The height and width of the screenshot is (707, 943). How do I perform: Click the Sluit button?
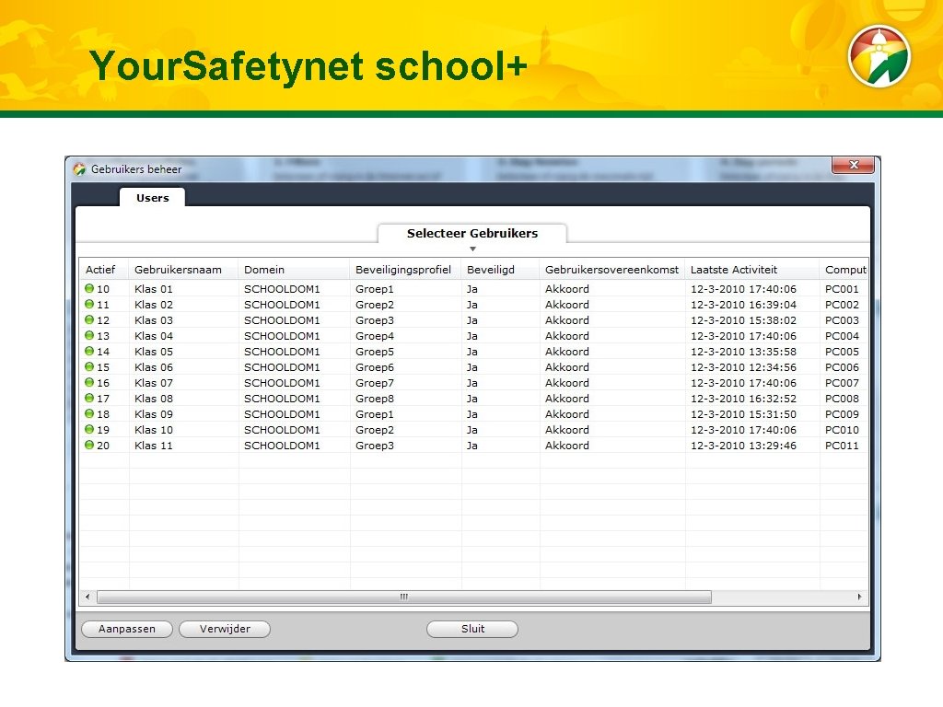(x=472, y=629)
